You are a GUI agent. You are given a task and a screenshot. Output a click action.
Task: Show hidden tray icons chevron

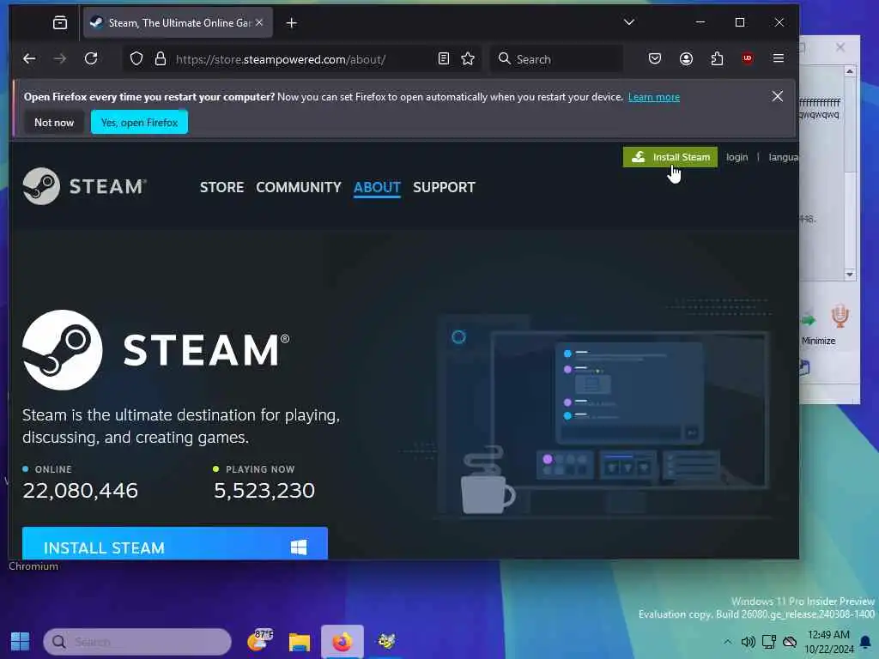tap(727, 642)
